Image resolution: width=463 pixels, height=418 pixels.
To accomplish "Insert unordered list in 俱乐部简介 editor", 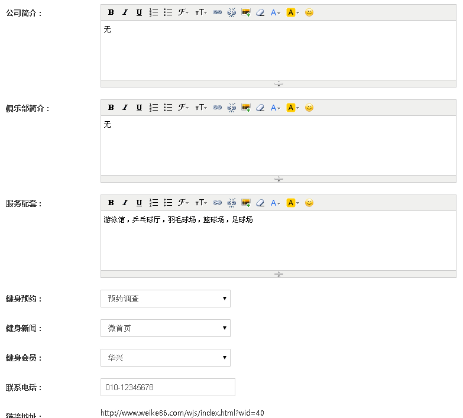I will click(x=168, y=108).
